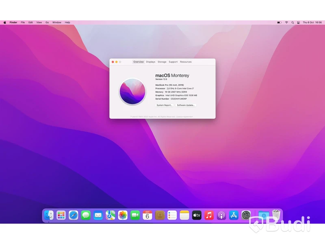Open System Preferences from Dock
The image size is (325, 244).
[246, 215]
